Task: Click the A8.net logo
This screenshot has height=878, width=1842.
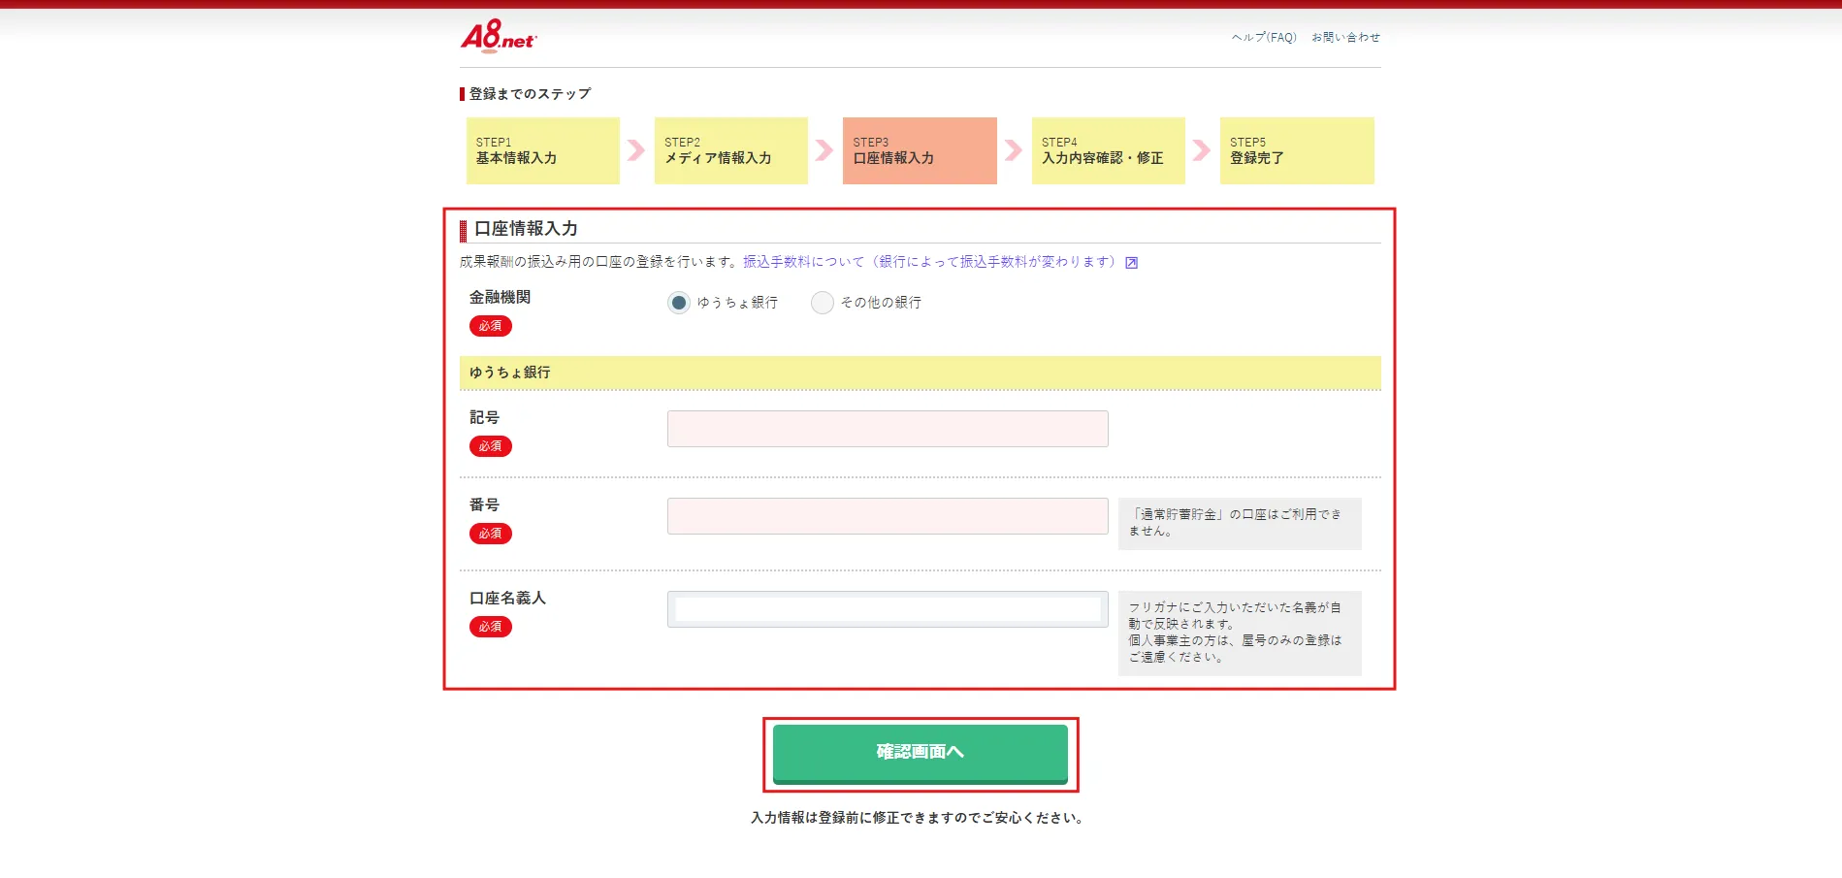Action: [499, 36]
